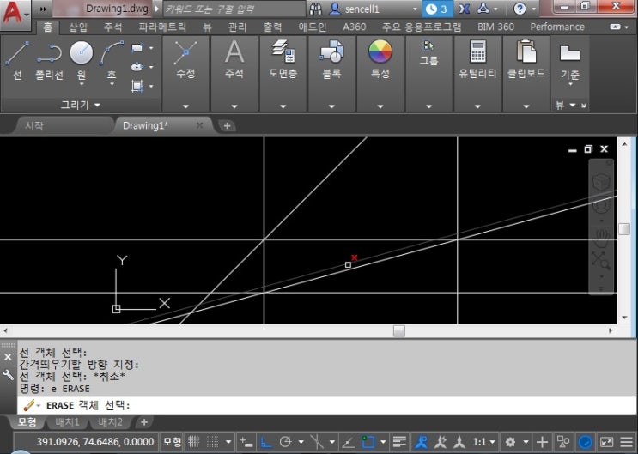
Task: Switch to the Output (출력) ribbon tab
Action: coord(272,27)
